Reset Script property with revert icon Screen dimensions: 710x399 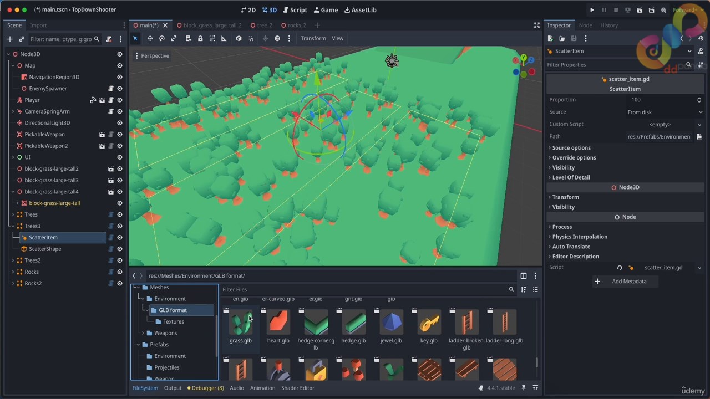620,268
